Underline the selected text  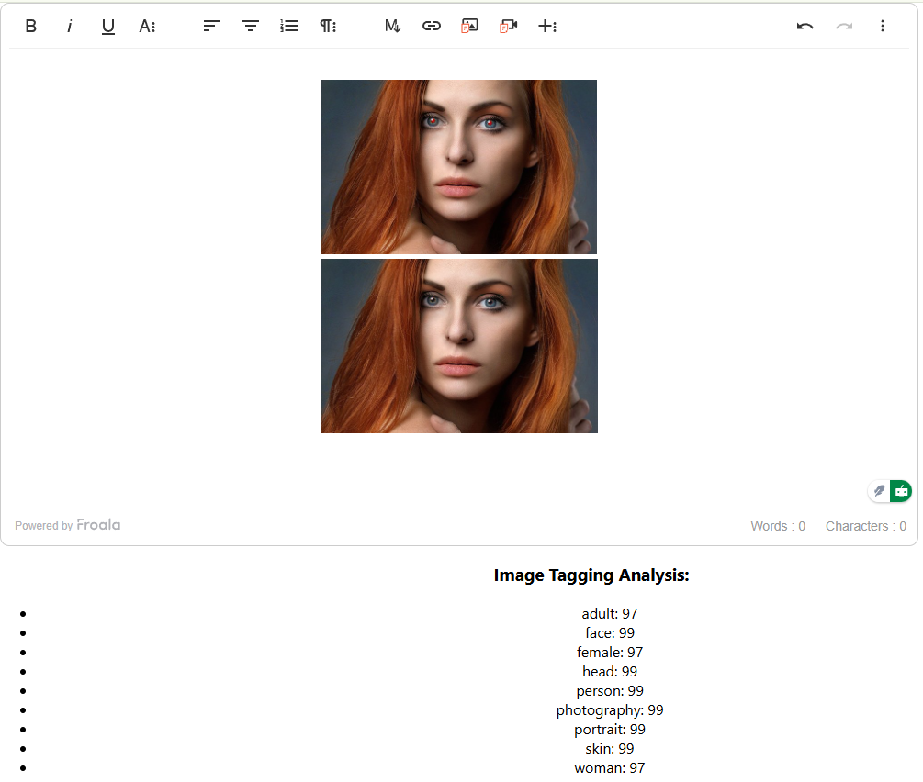point(107,26)
